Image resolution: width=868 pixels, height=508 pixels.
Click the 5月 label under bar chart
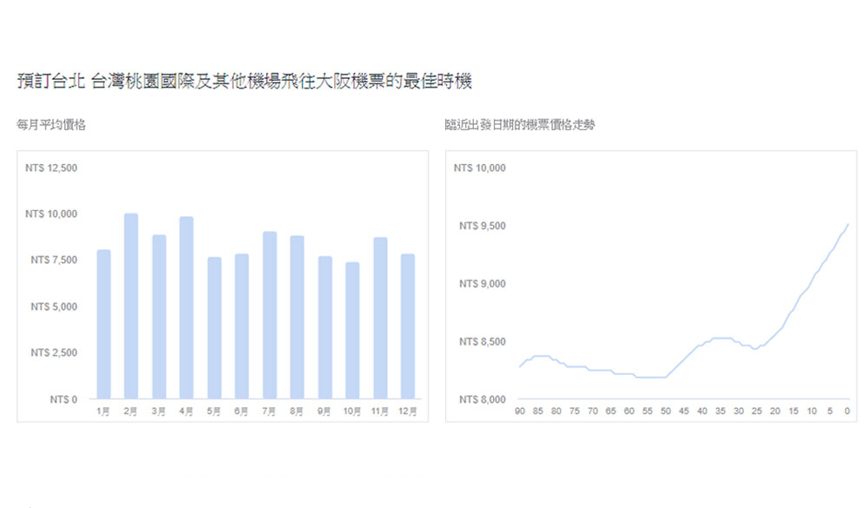[x=214, y=412]
